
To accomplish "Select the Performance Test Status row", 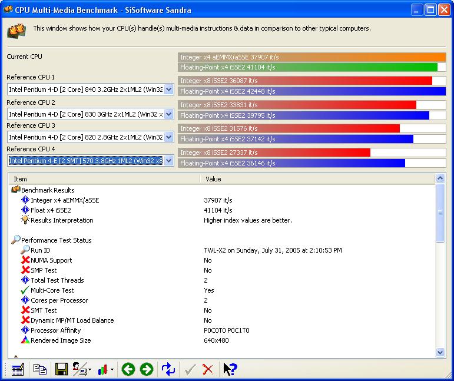I will tap(221, 240).
